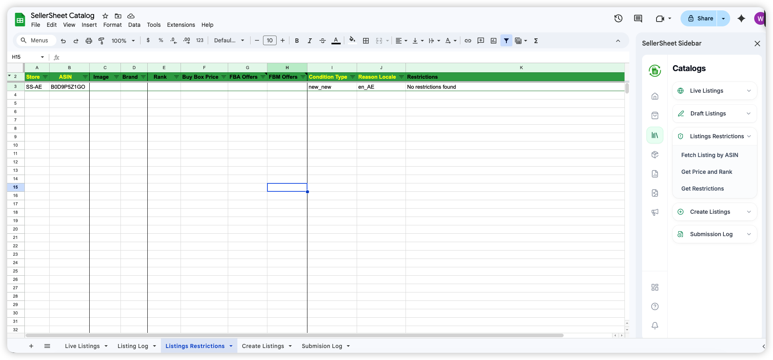Screen dimensions: 773x360
Task: Click Get Restrictions in the sidebar
Action: (702, 189)
